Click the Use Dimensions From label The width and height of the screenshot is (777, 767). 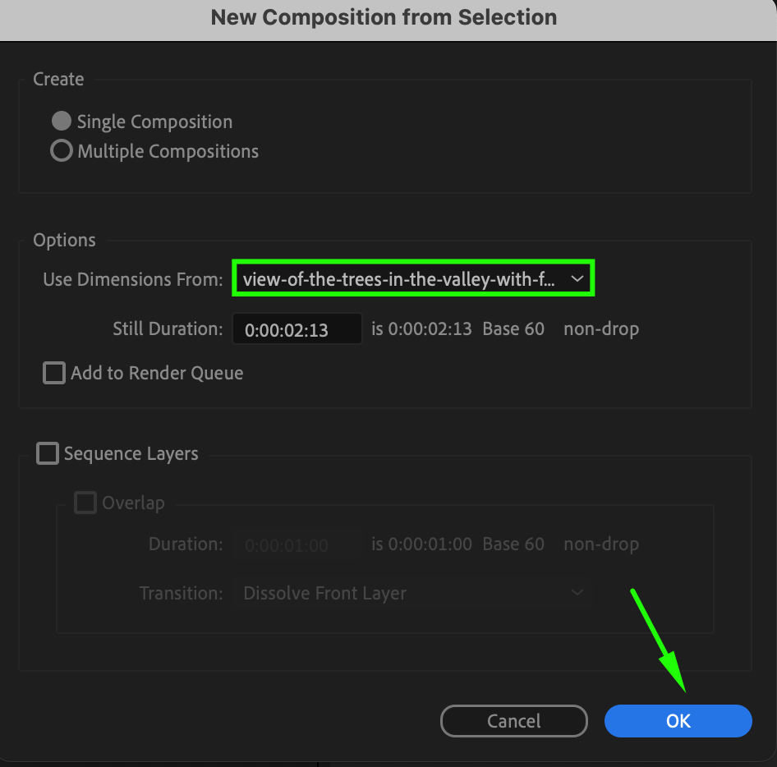click(133, 280)
